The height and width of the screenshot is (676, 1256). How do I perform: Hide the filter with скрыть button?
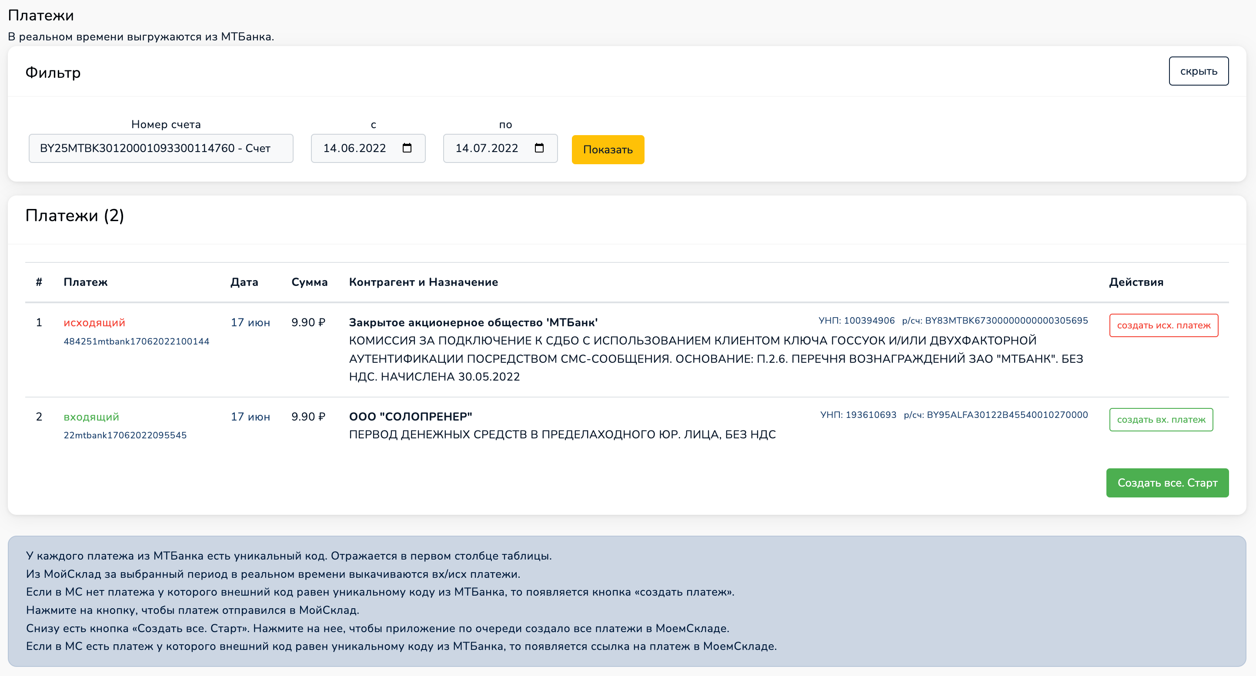[1199, 71]
